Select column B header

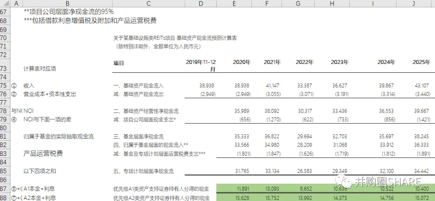point(67,4)
